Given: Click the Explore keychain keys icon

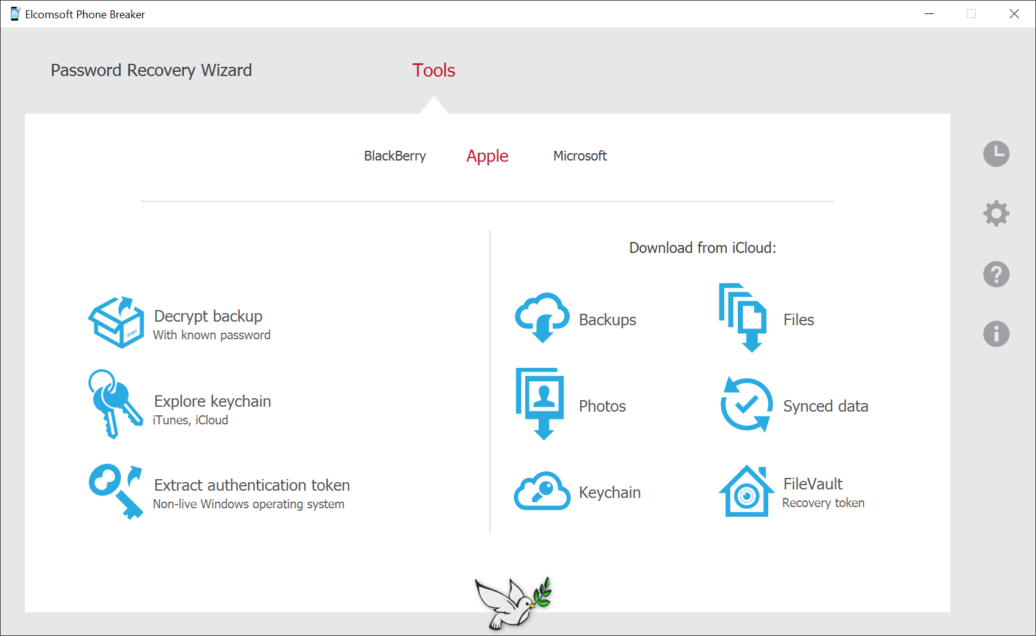Looking at the screenshot, I should (x=115, y=404).
